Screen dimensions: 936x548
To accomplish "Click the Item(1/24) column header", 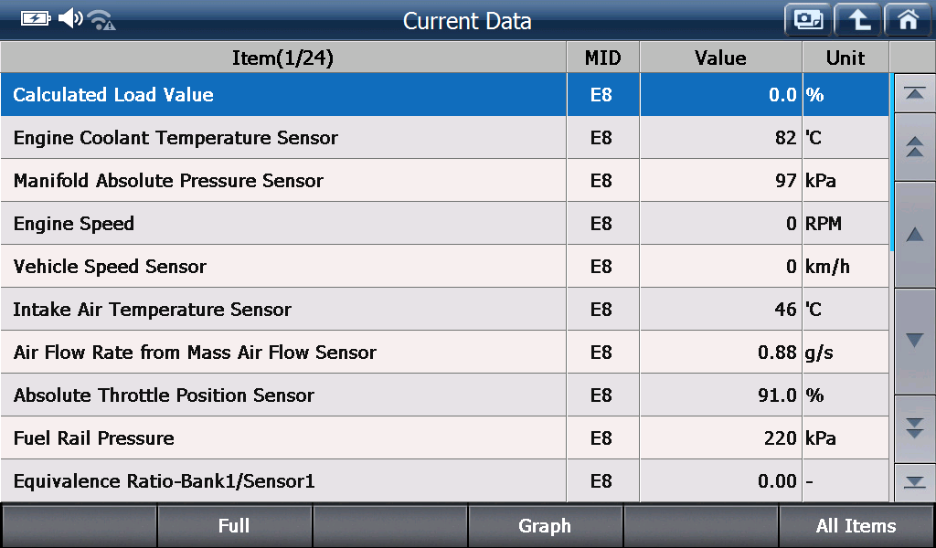I will tap(283, 58).
